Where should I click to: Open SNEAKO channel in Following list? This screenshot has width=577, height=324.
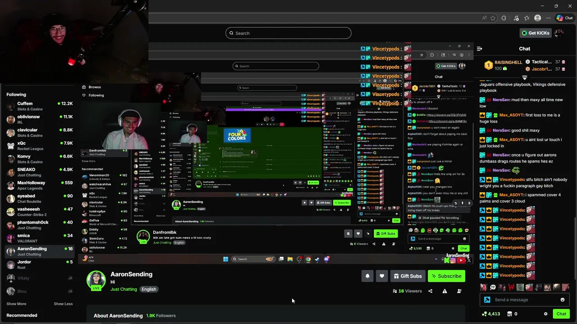click(40, 172)
